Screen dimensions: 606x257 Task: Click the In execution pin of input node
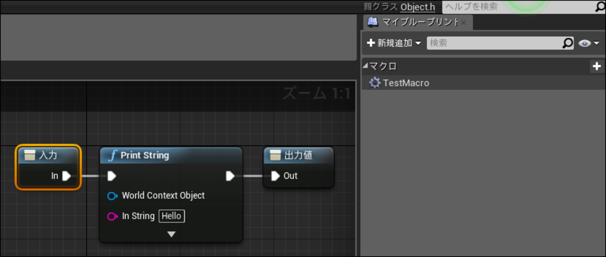[x=66, y=176]
